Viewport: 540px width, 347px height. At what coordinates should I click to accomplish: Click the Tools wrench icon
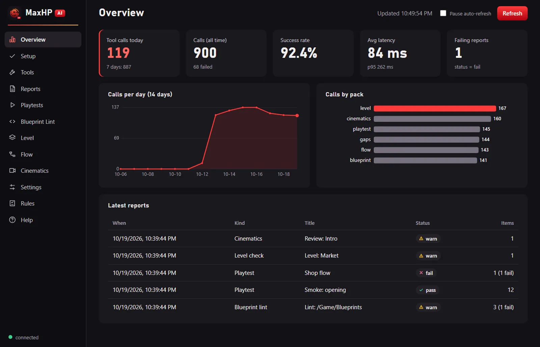click(12, 72)
